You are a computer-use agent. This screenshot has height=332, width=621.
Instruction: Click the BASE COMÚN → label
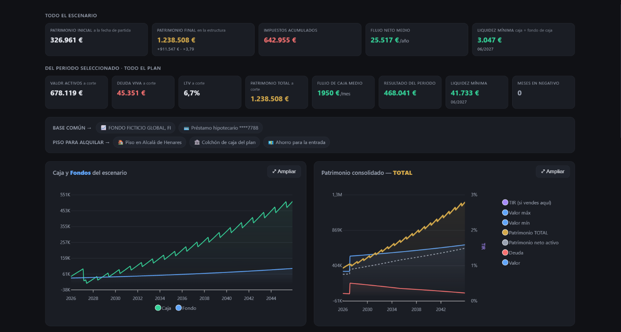pos(72,128)
